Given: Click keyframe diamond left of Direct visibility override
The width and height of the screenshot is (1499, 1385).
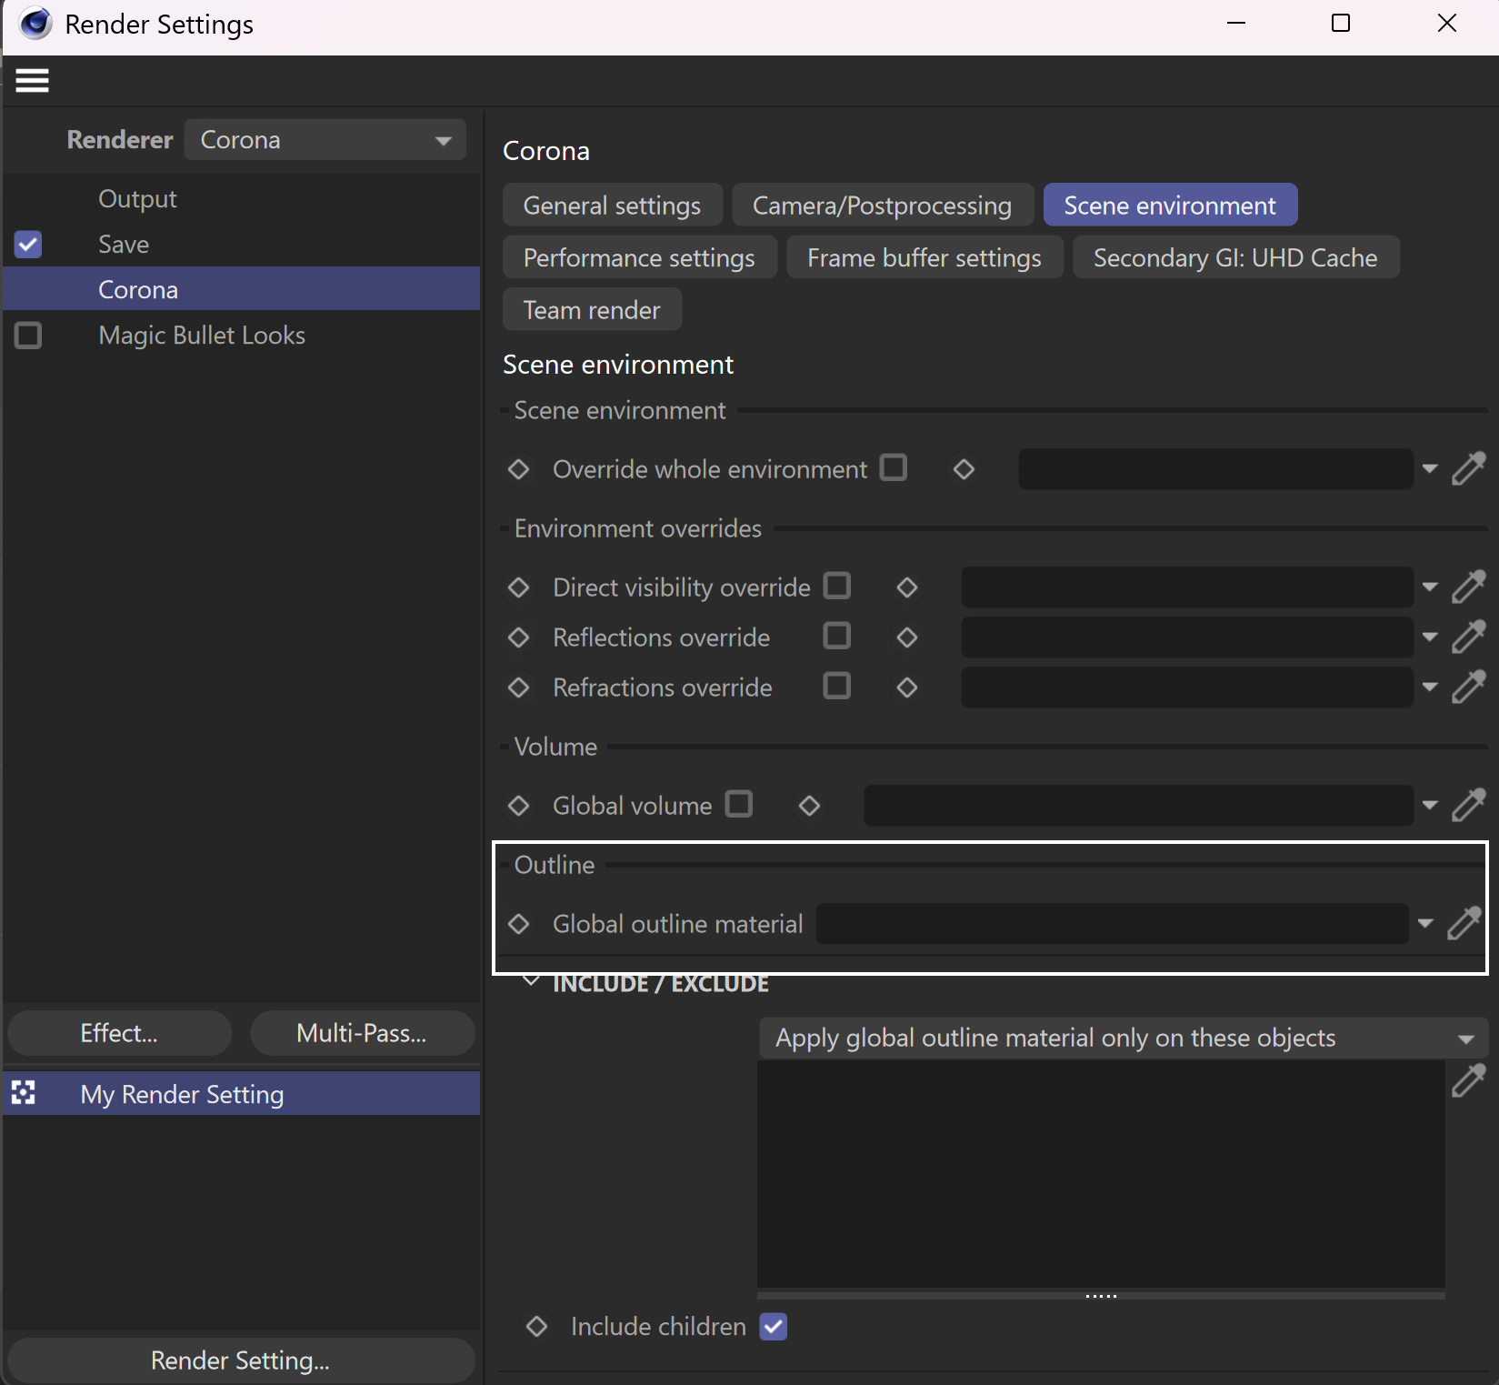Looking at the screenshot, I should 519,587.
